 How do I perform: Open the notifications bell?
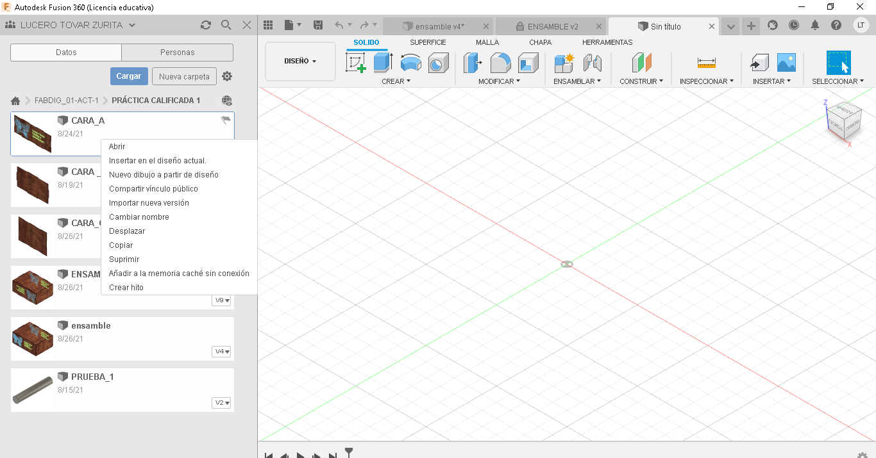point(815,25)
